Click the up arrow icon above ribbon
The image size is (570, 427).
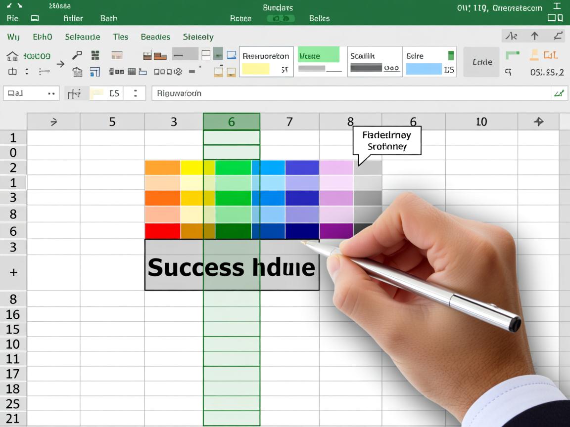pyautogui.click(x=534, y=36)
